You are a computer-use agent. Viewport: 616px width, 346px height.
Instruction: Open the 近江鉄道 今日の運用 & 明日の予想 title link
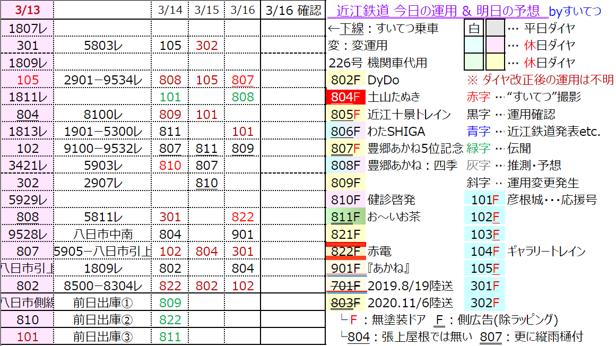pyautogui.click(x=438, y=11)
